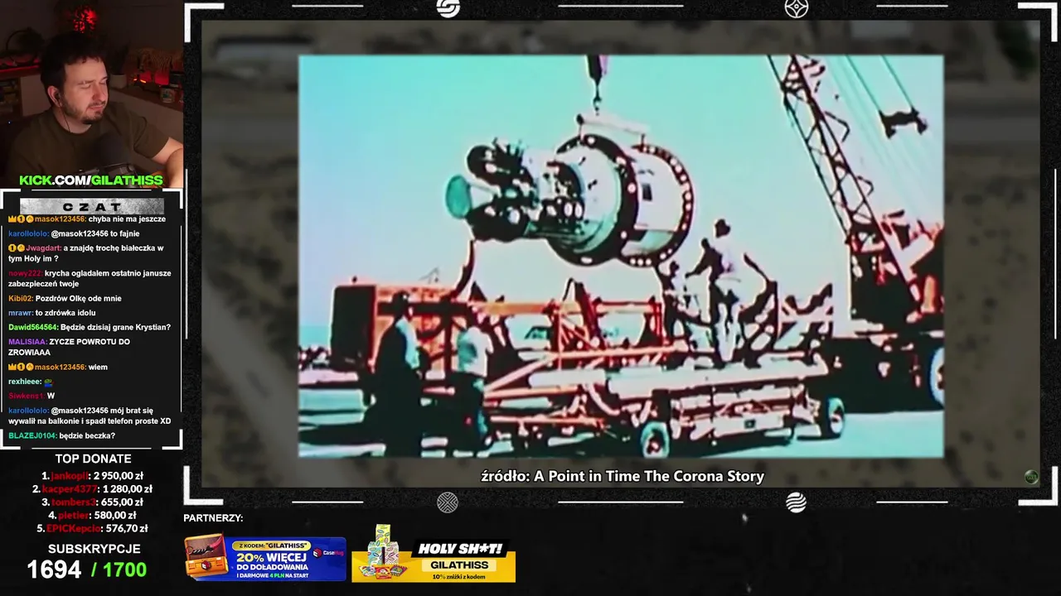Click badge icons before Jwagdart's username
This screenshot has height=596, width=1061.
pyautogui.click(x=17, y=248)
